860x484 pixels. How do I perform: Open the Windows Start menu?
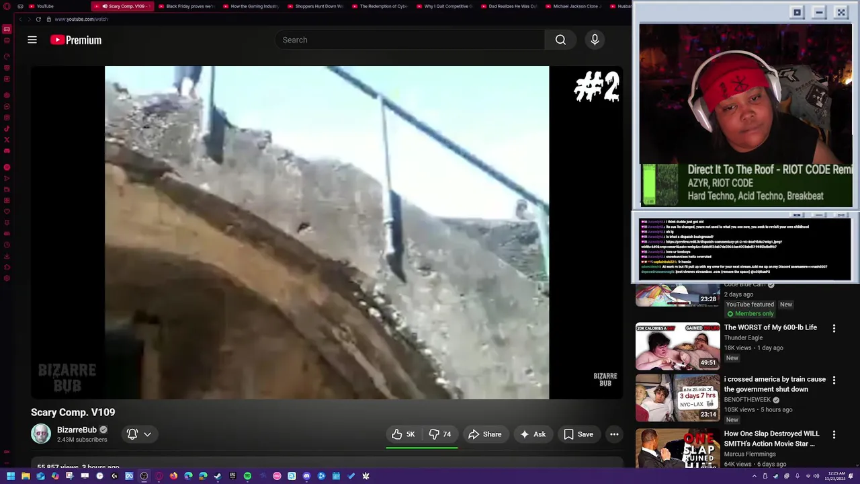tap(11, 476)
